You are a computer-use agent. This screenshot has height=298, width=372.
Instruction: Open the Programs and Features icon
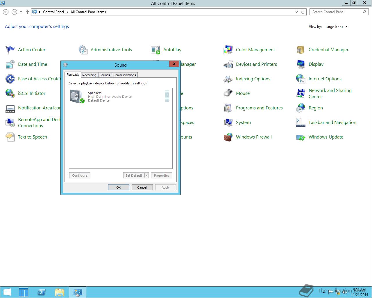[x=228, y=108]
